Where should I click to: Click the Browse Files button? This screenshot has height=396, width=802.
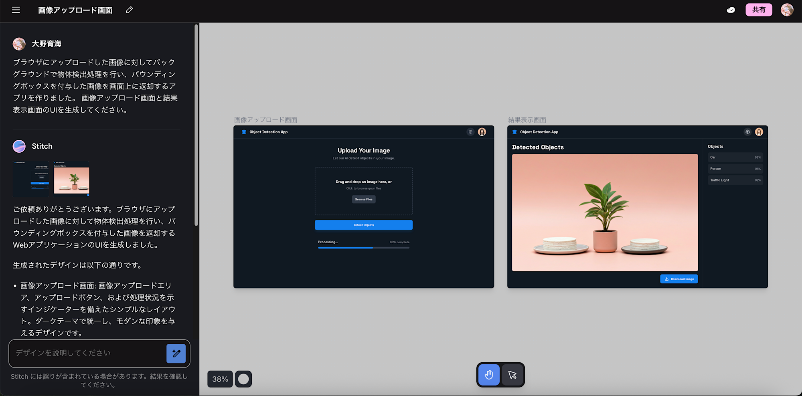(364, 199)
